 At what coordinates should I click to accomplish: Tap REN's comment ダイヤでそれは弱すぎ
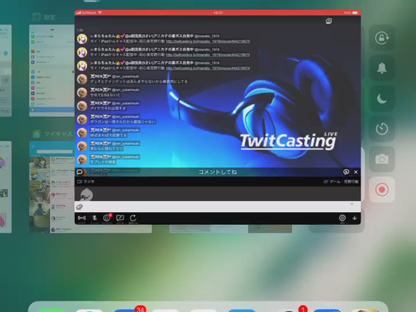point(108,109)
